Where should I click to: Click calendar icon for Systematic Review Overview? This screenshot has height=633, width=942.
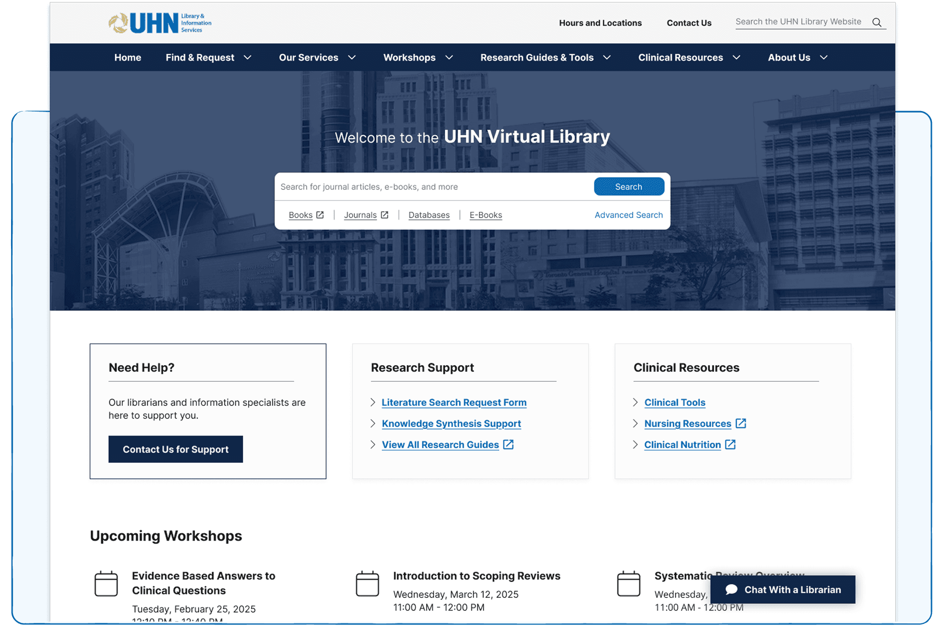(629, 584)
